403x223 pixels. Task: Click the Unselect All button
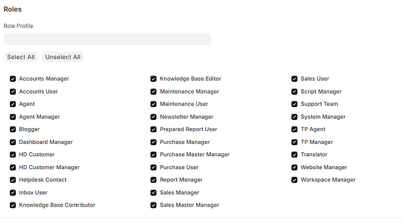tap(63, 57)
